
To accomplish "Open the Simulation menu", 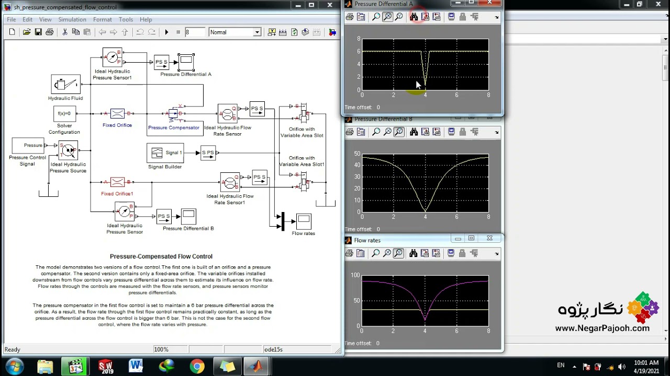I will [x=72, y=20].
